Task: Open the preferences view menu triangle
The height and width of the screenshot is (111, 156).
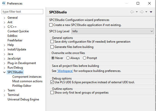Action: pyautogui.click(x=151, y=12)
